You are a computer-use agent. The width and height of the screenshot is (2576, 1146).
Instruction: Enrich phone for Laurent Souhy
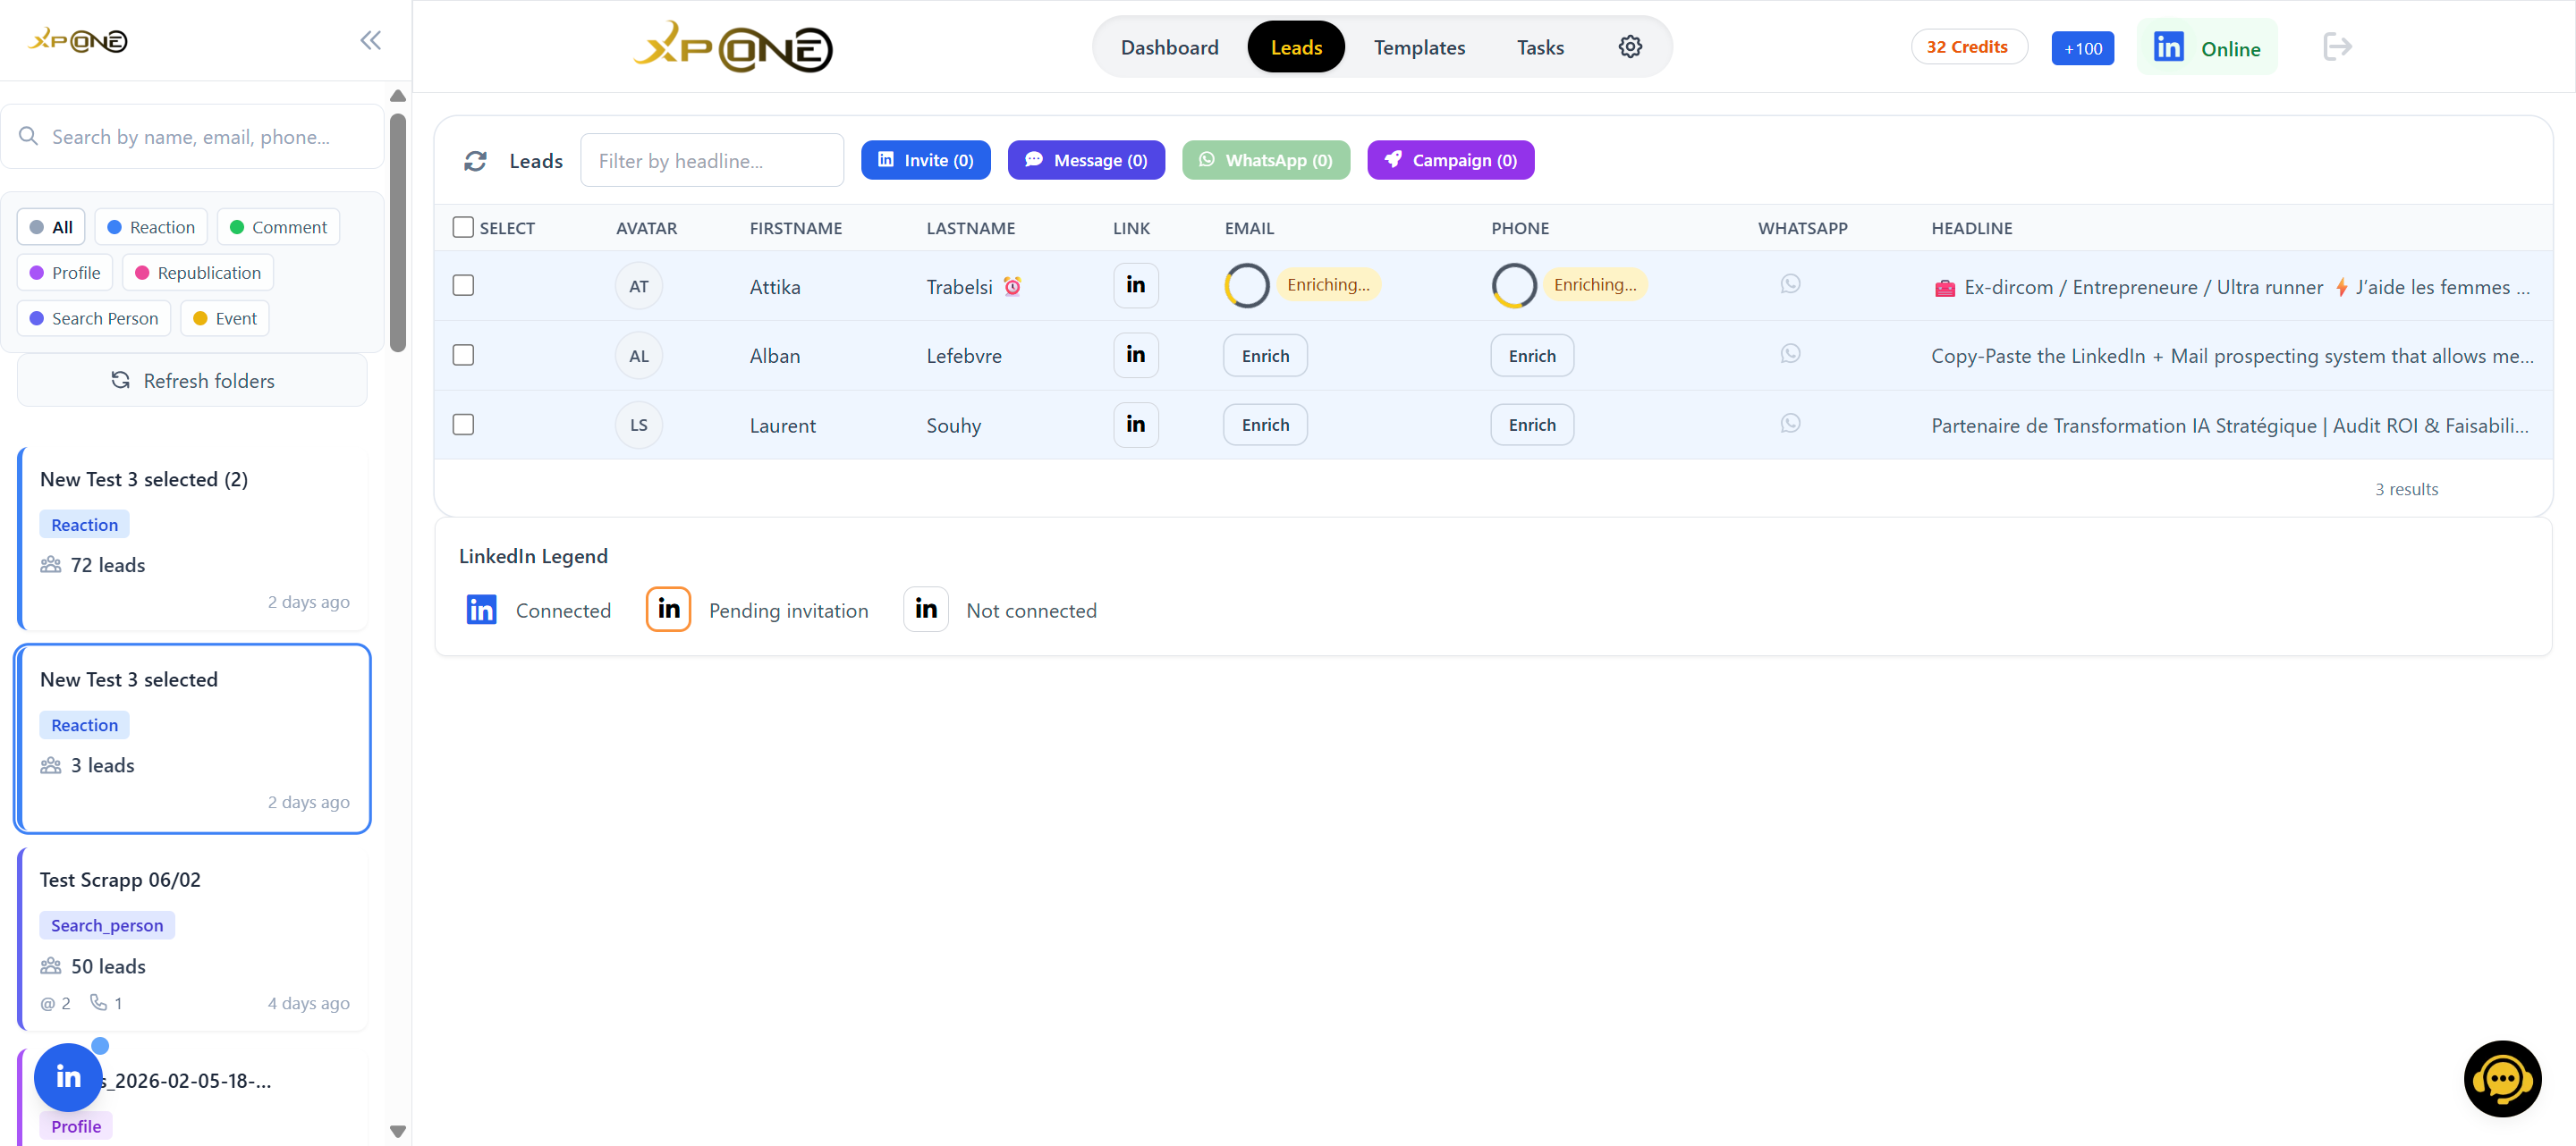click(1532, 425)
